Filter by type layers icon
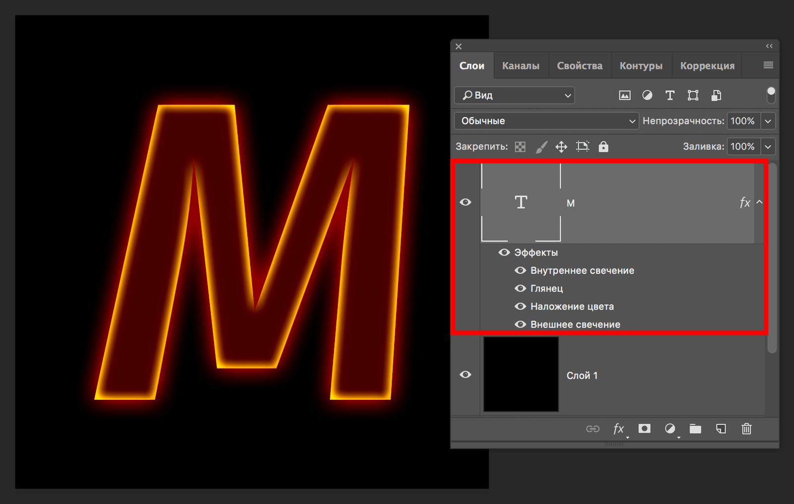794x504 pixels. click(x=669, y=96)
